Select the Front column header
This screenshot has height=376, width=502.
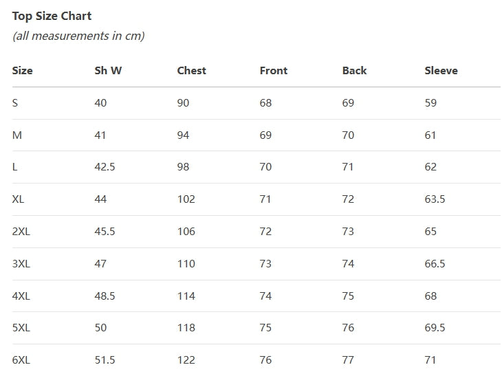pos(274,70)
